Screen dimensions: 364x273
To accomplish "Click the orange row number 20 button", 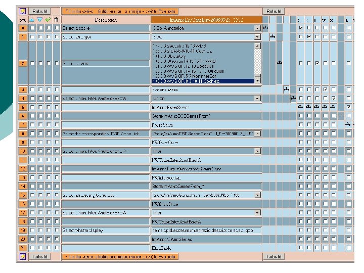I will tap(23, 239).
